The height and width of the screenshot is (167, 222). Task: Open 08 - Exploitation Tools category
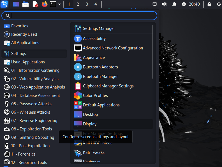click(34, 129)
